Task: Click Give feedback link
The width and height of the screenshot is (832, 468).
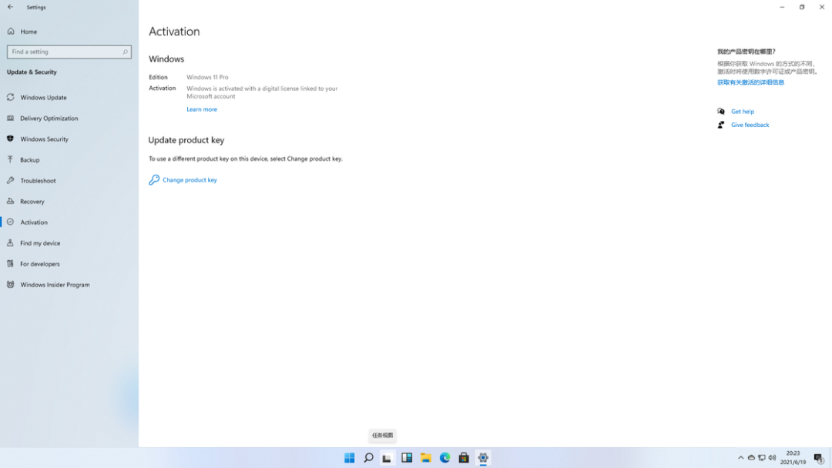Action: (x=750, y=125)
